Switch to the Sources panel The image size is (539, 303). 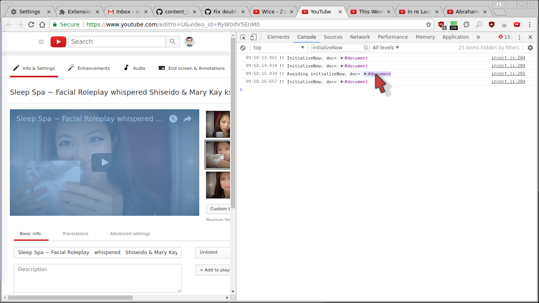pyautogui.click(x=333, y=37)
